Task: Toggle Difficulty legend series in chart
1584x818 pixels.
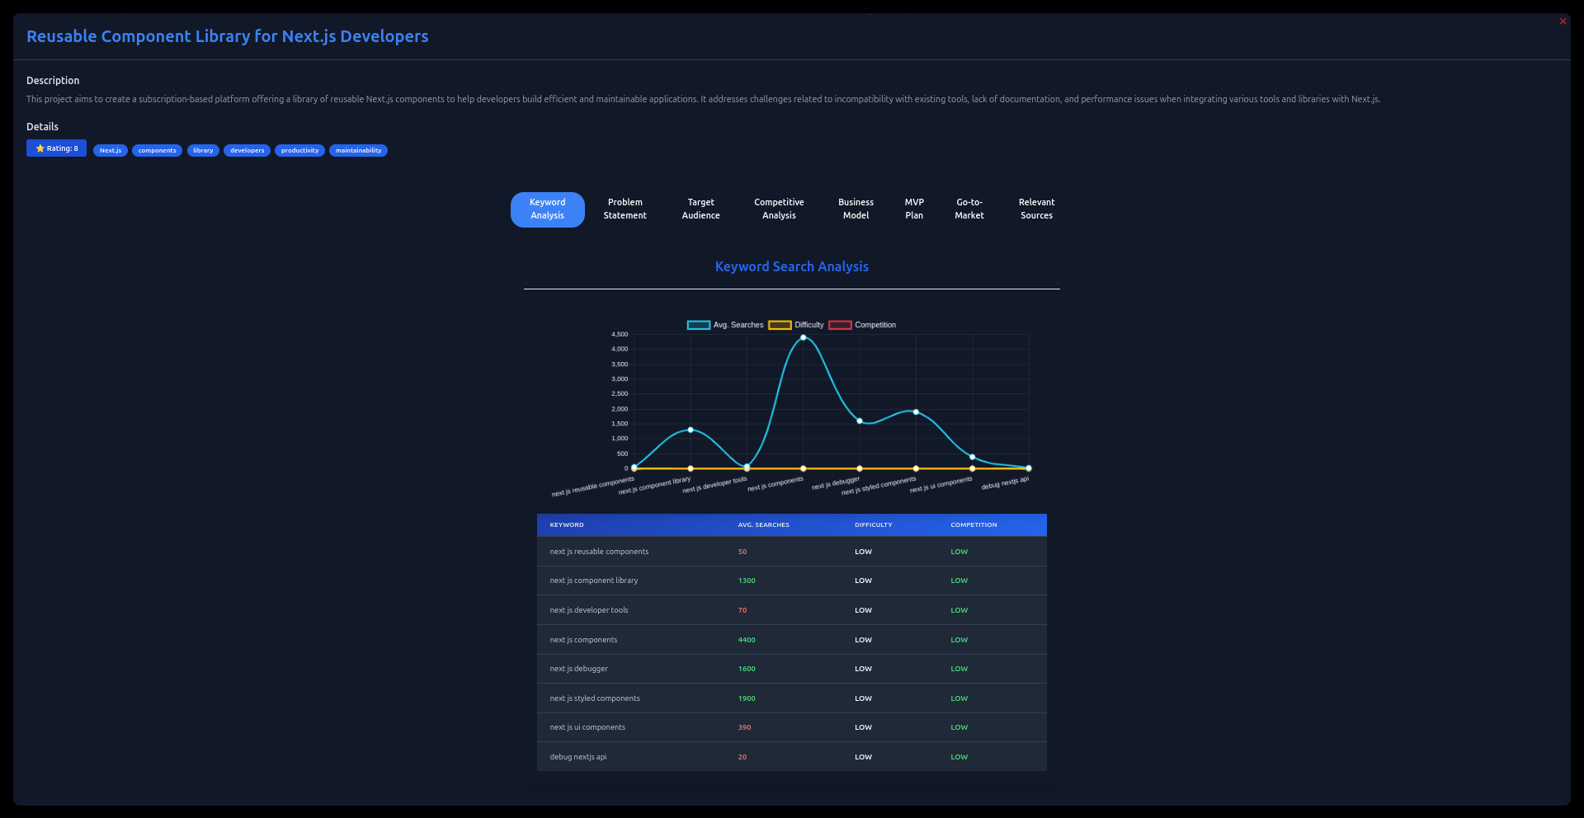Action: pos(796,325)
